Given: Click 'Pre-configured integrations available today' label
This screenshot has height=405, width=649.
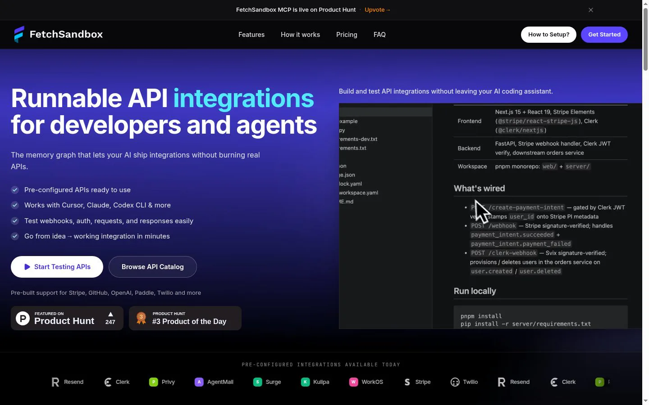Looking at the screenshot, I should (x=321, y=364).
